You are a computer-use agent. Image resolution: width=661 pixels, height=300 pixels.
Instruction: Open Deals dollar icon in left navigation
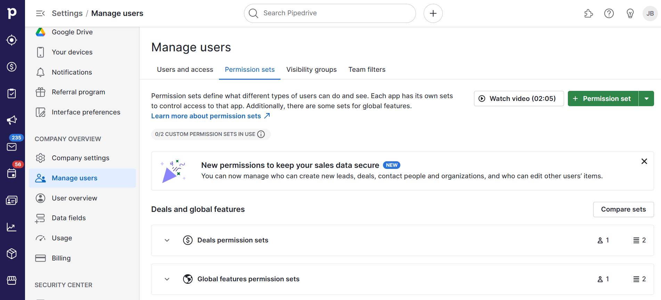[x=12, y=67]
